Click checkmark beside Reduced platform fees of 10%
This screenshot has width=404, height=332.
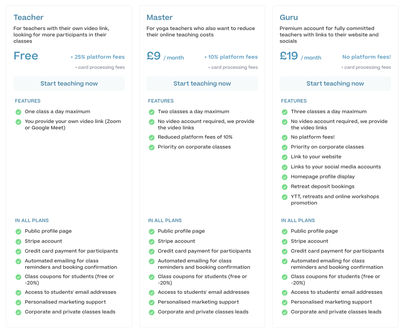(151, 137)
